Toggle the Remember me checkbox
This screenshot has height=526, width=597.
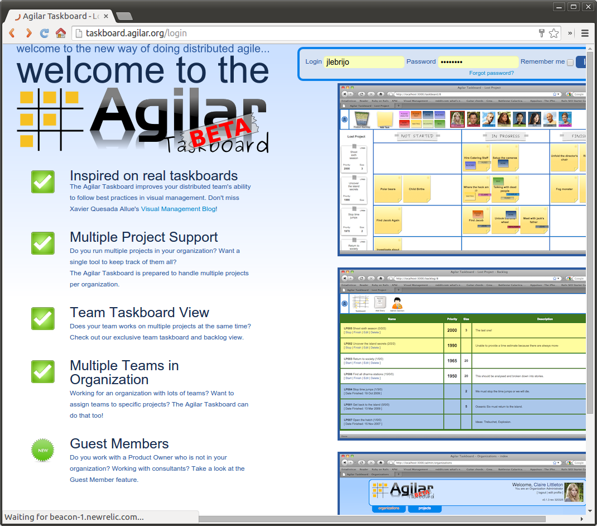[570, 62]
